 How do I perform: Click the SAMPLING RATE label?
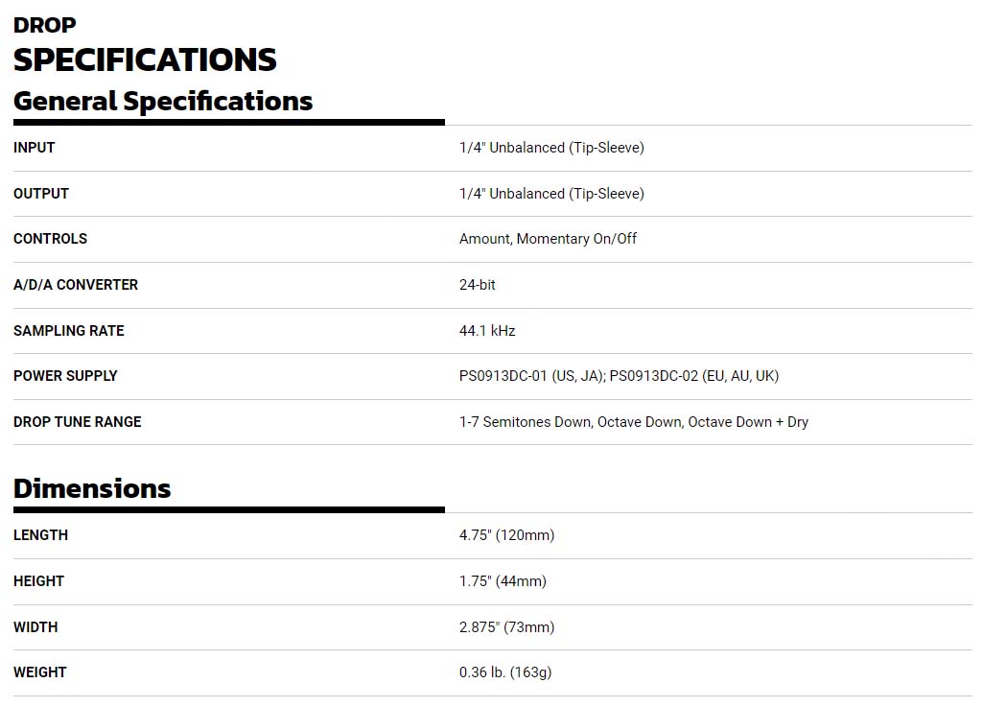[x=69, y=331]
